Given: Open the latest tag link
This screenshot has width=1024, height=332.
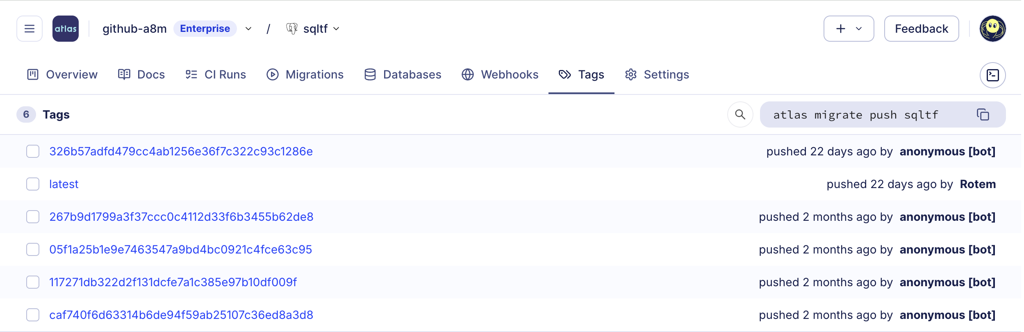Looking at the screenshot, I should point(64,184).
